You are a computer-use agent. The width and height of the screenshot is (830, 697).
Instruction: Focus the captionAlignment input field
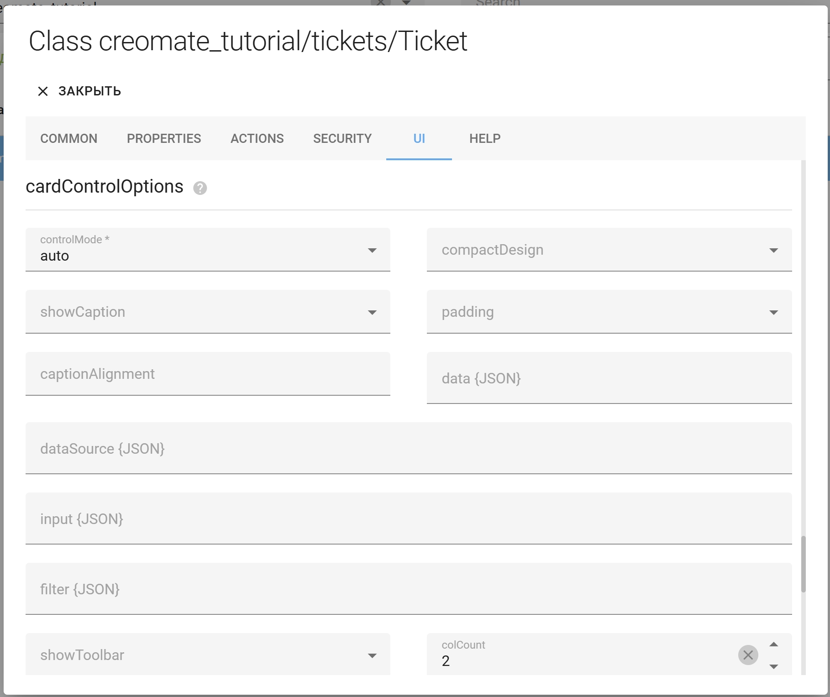[x=208, y=374]
